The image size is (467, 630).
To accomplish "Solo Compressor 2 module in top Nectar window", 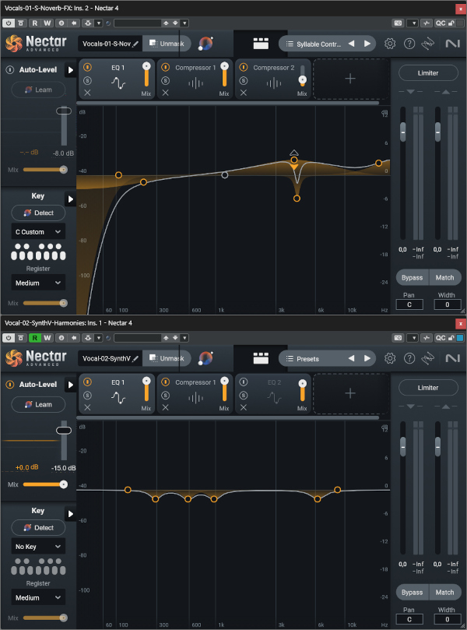I will tap(243, 80).
